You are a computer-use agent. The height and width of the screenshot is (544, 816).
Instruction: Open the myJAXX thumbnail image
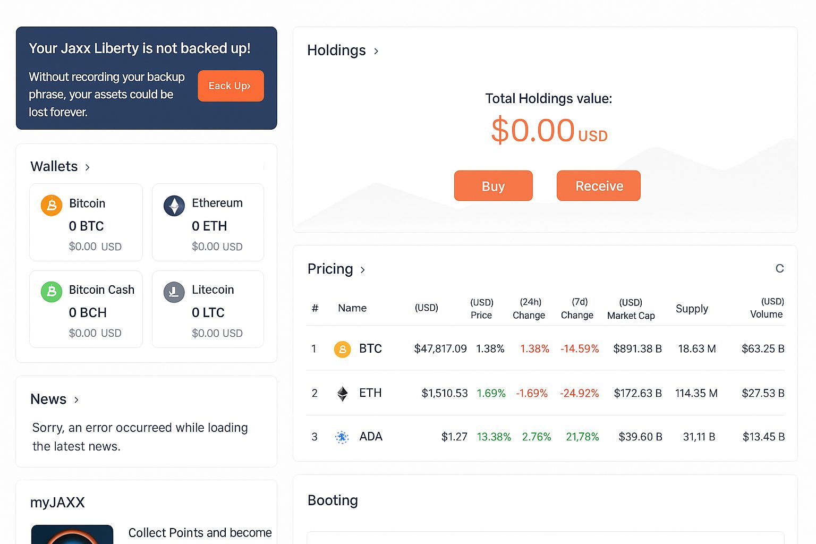tap(72, 534)
